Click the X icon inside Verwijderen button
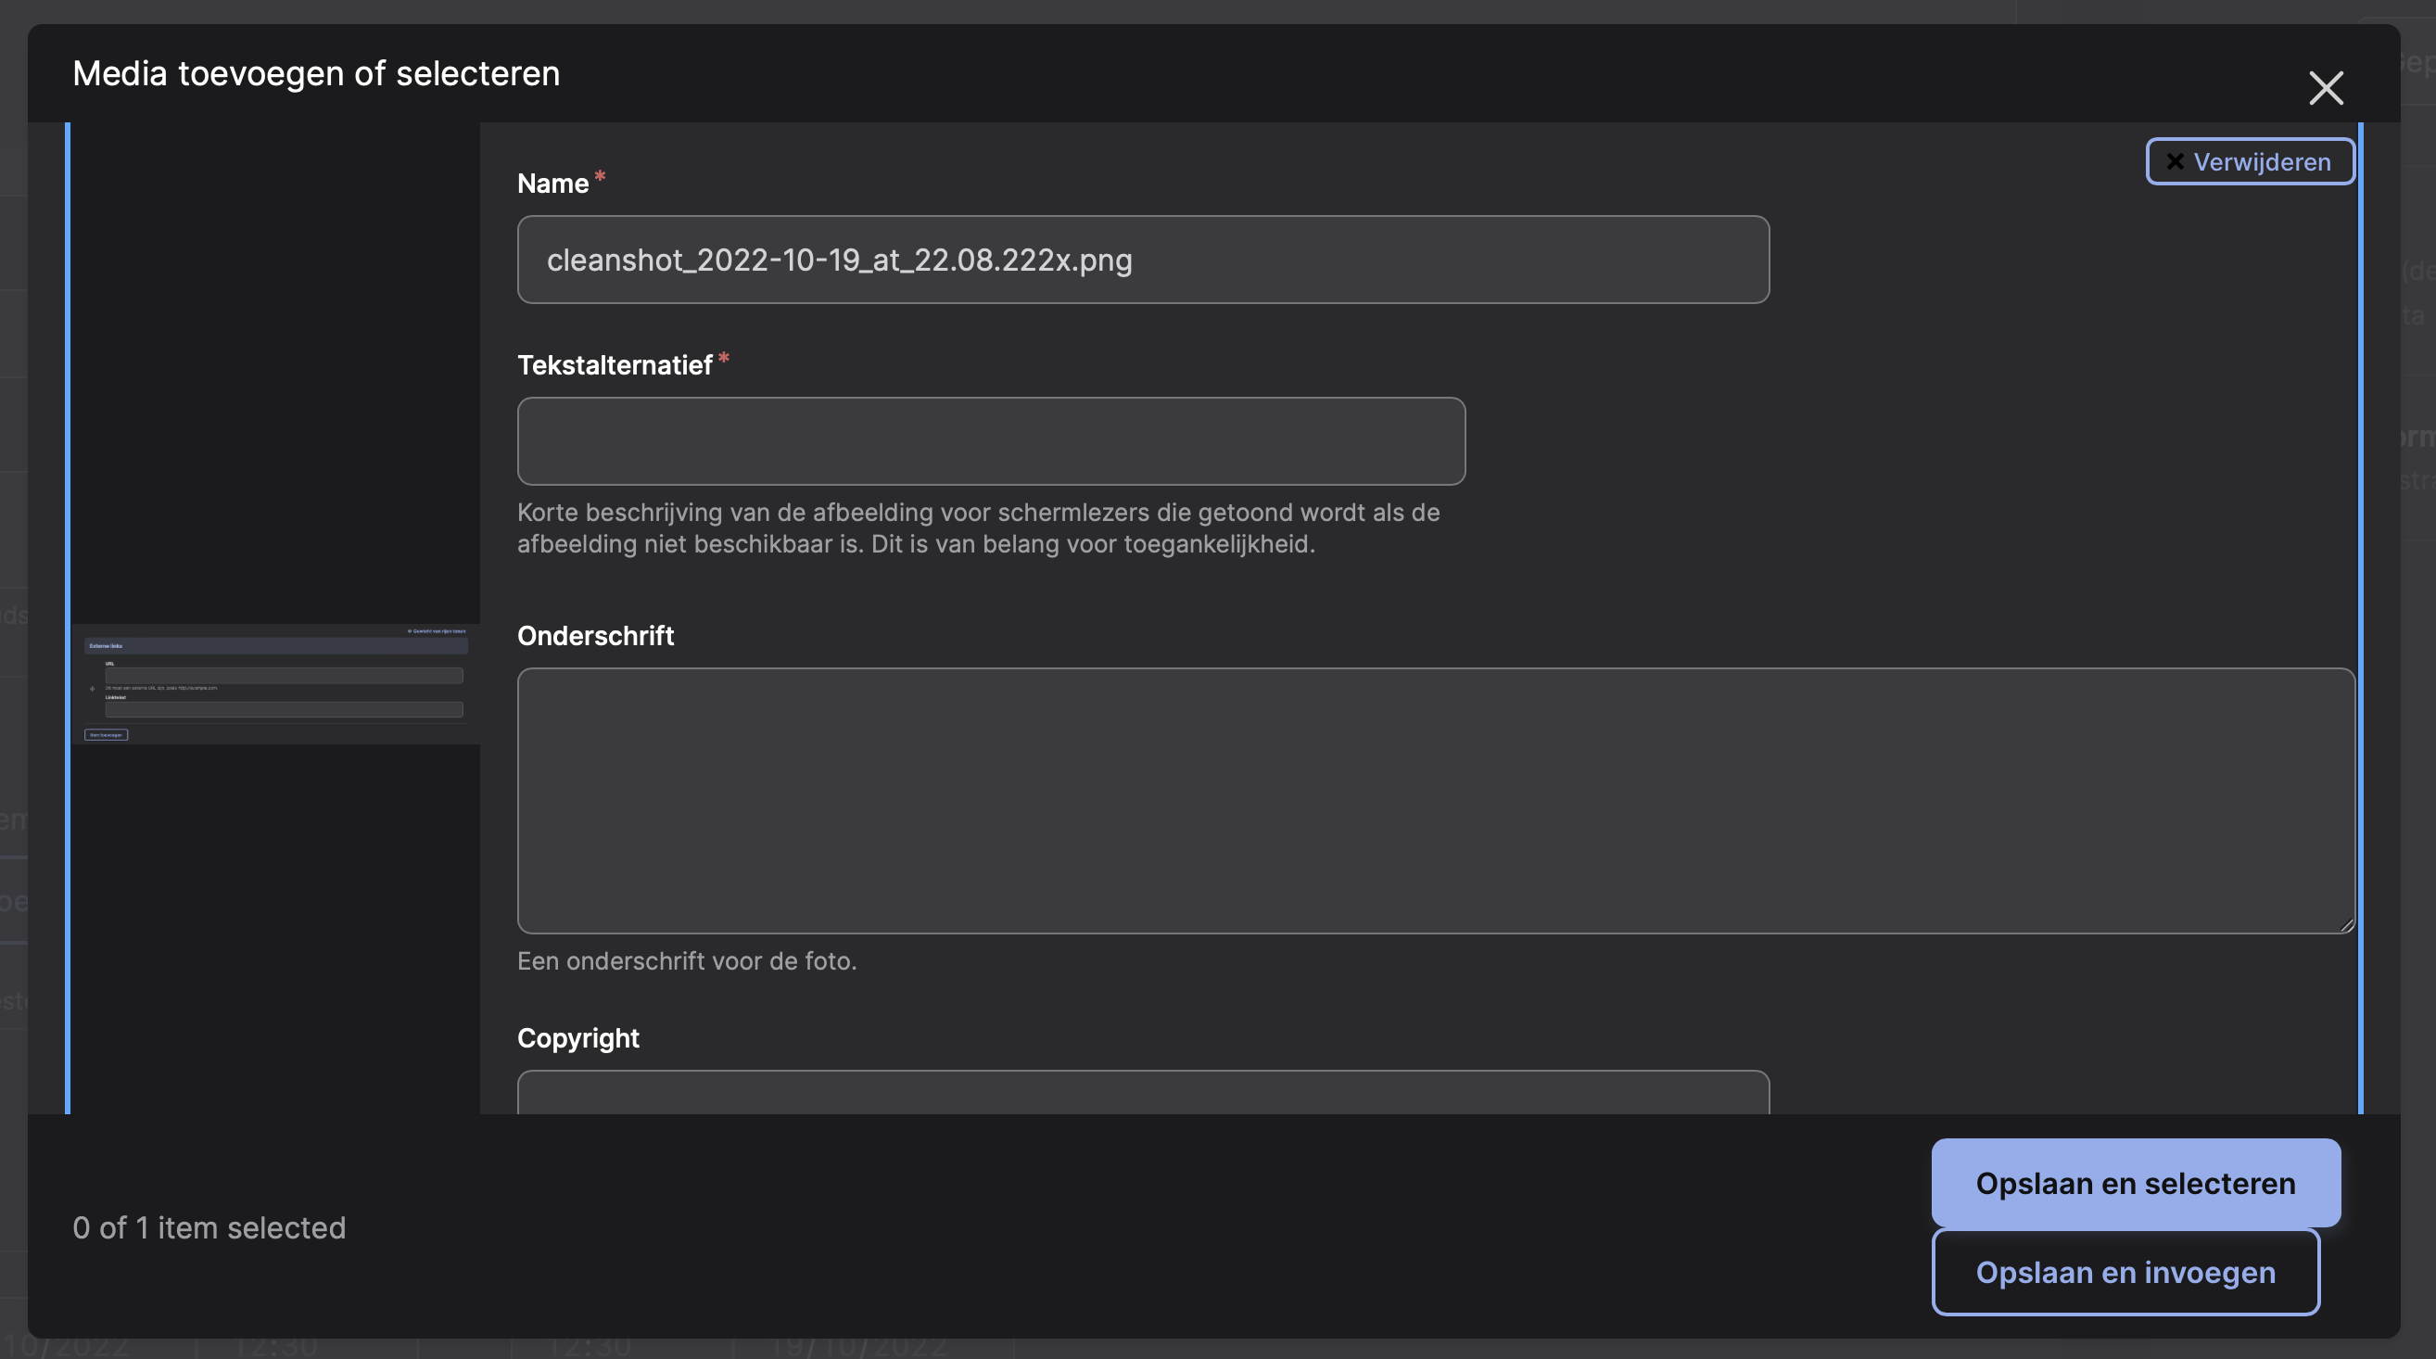Screen dimensions: 2436x1359 click(x=2175, y=161)
